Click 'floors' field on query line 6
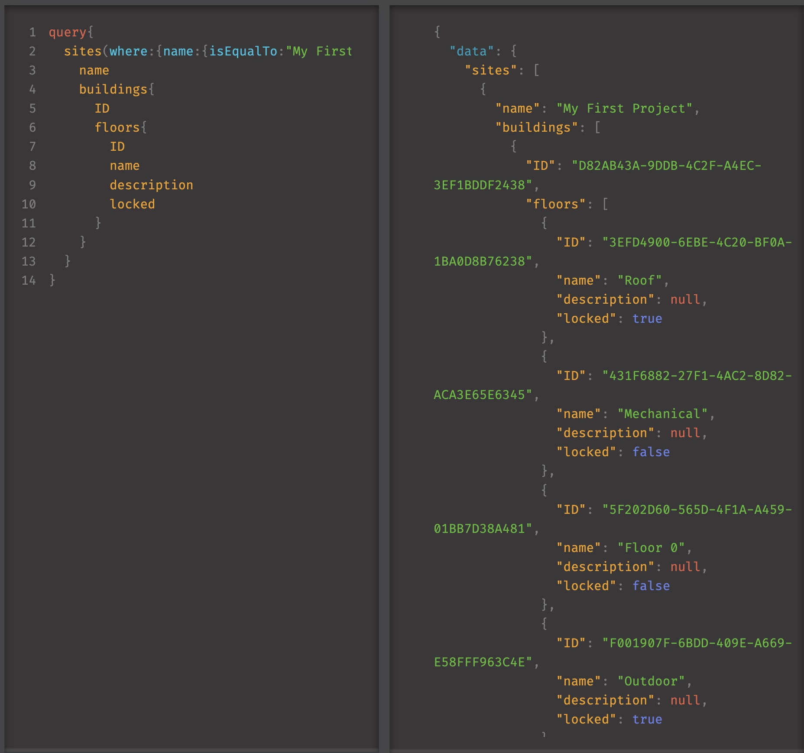The image size is (804, 753). [x=117, y=127]
